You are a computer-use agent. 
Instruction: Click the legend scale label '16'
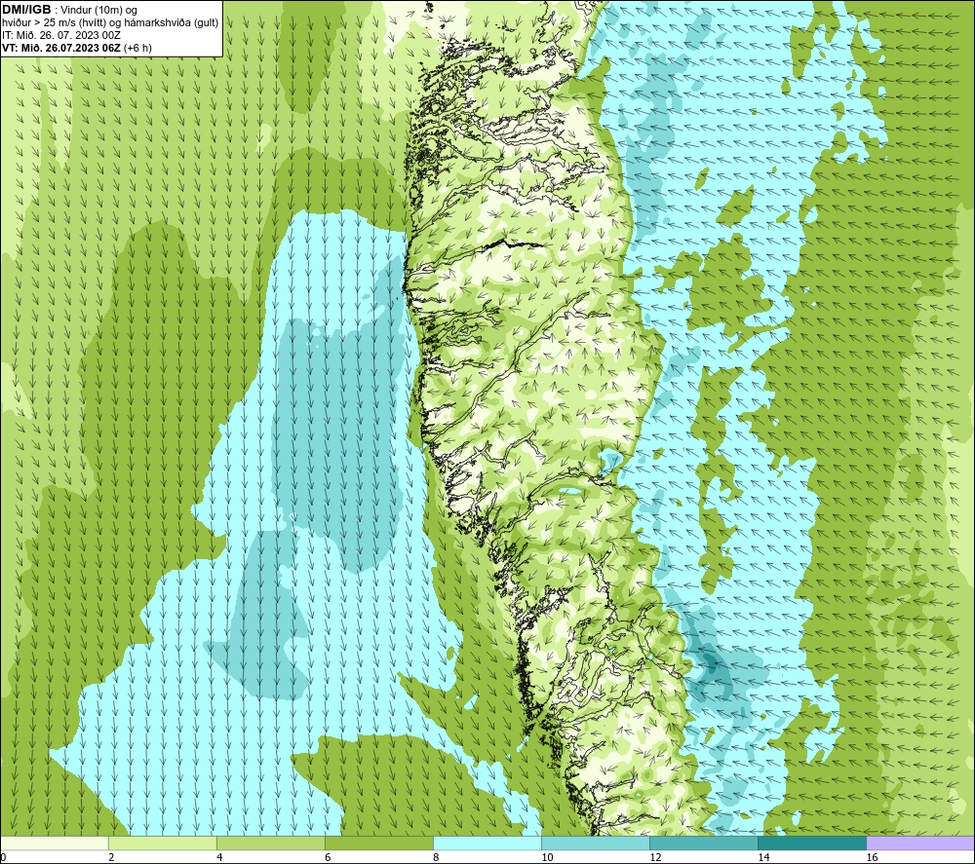coord(872,858)
